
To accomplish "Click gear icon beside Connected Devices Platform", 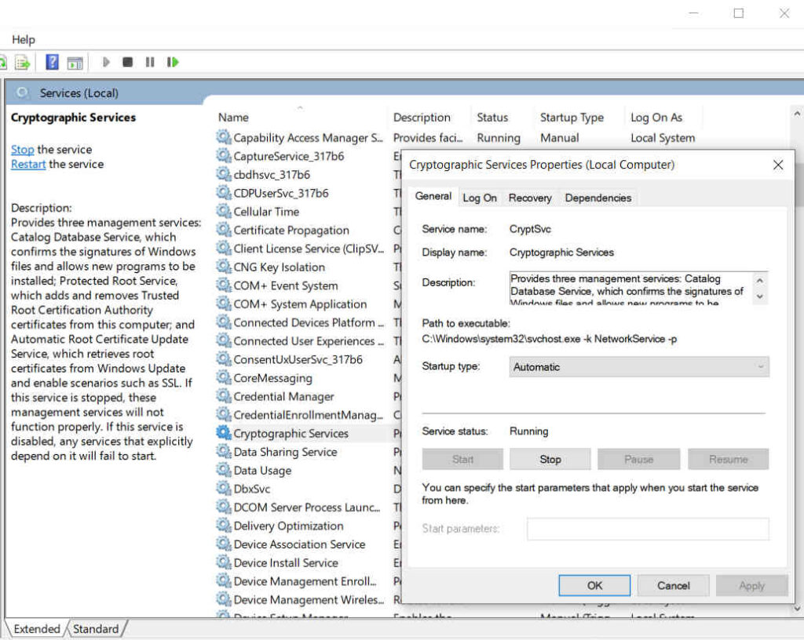I will pos(224,322).
